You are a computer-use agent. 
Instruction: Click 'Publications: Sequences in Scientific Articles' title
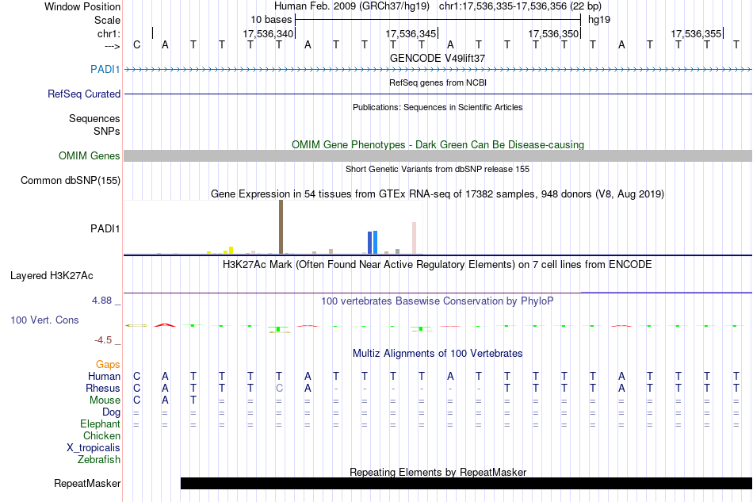click(438, 107)
